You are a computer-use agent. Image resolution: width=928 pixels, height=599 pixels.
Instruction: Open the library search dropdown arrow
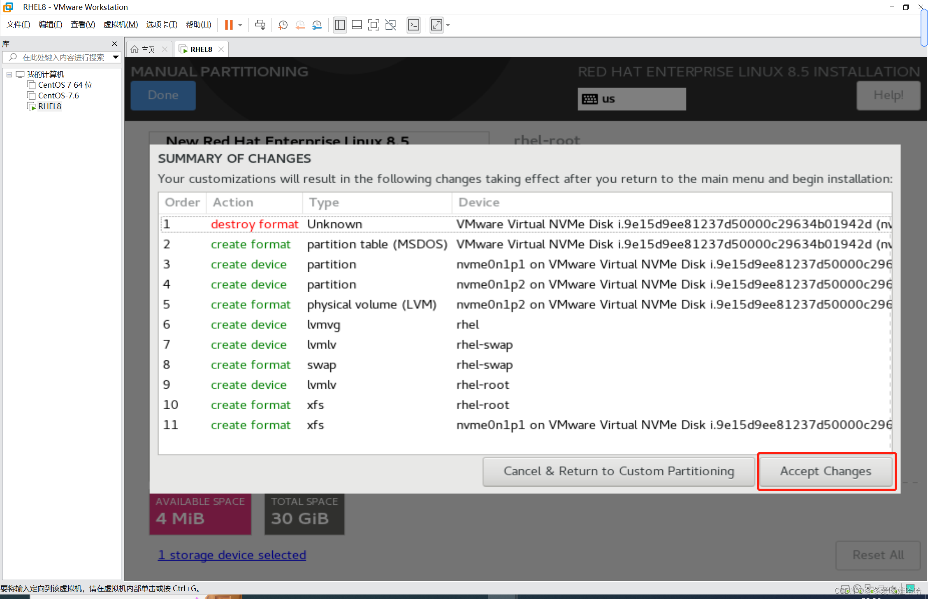[116, 57]
